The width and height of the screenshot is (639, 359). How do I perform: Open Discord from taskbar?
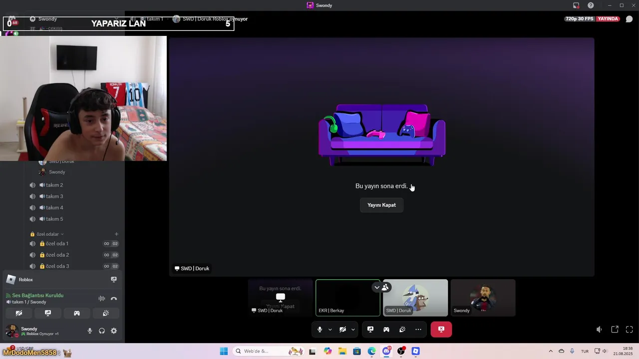(x=386, y=352)
